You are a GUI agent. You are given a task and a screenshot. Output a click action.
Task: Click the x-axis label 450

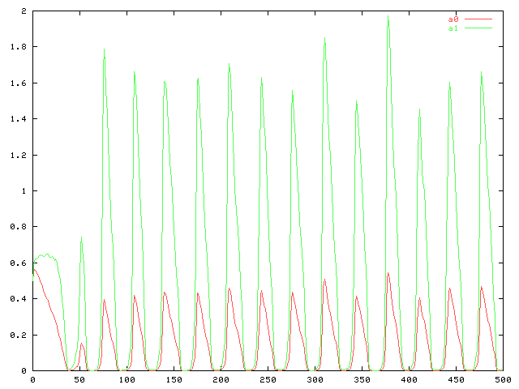click(x=456, y=380)
